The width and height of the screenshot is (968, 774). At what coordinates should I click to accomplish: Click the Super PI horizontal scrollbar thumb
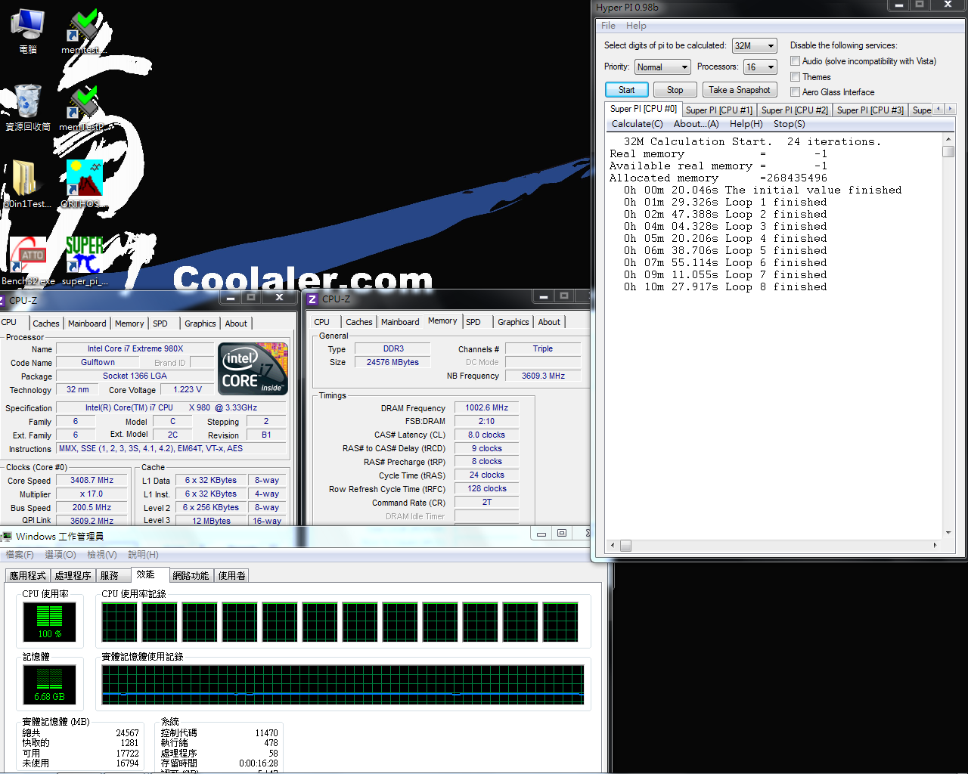[625, 545]
